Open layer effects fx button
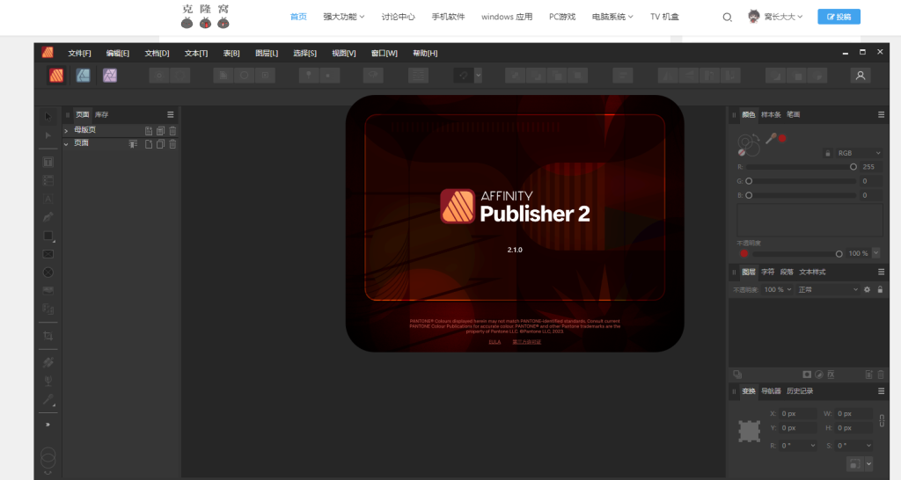The height and width of the screenshot is (480, 901). point(831,375)
